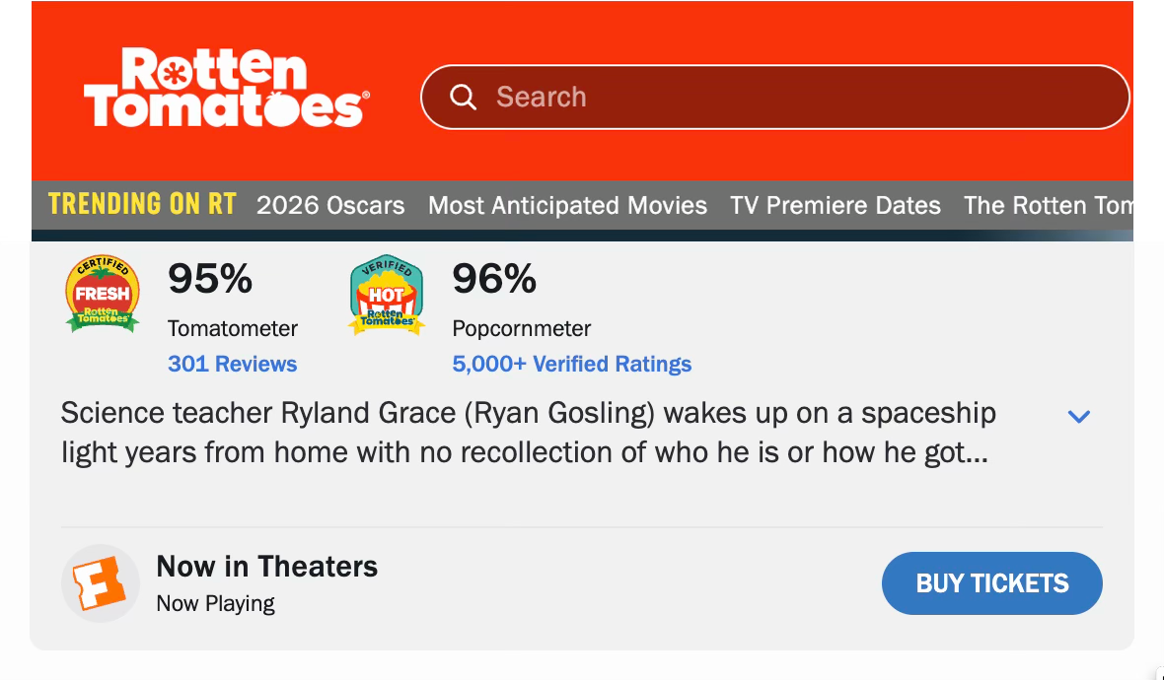Click the Fandango ticket icon

click(x=101, y=583)
